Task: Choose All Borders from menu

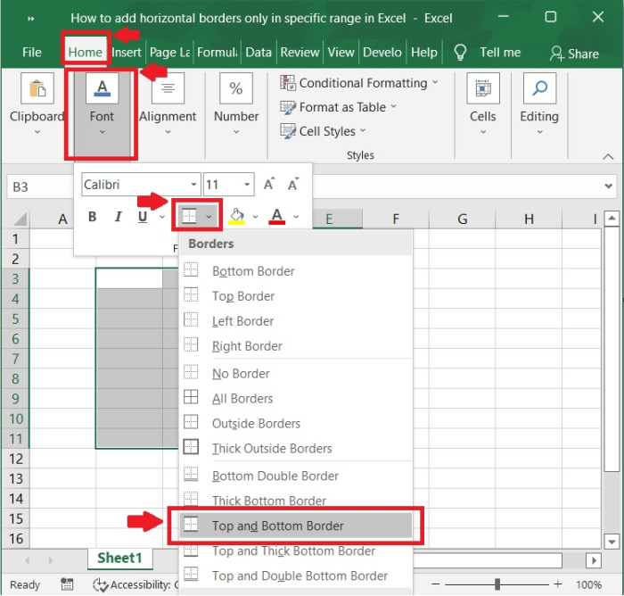Action: point(296,399)
